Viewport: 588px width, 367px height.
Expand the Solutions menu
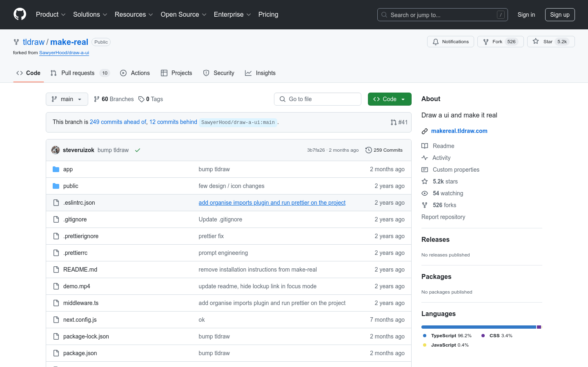coord(90,15)
